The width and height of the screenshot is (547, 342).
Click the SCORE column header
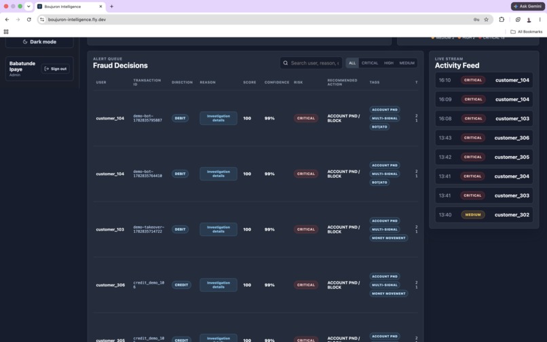[250, 82]
